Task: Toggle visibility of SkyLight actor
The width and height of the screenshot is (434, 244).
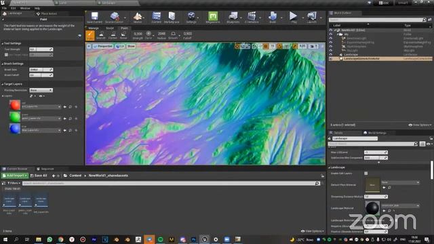Action: (330, 50)
